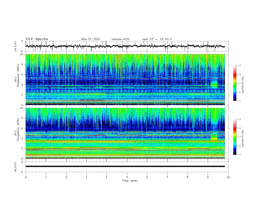Click time axis tick label "5"
This screenshot has width=257, height=199.
[x=127, y=177]
